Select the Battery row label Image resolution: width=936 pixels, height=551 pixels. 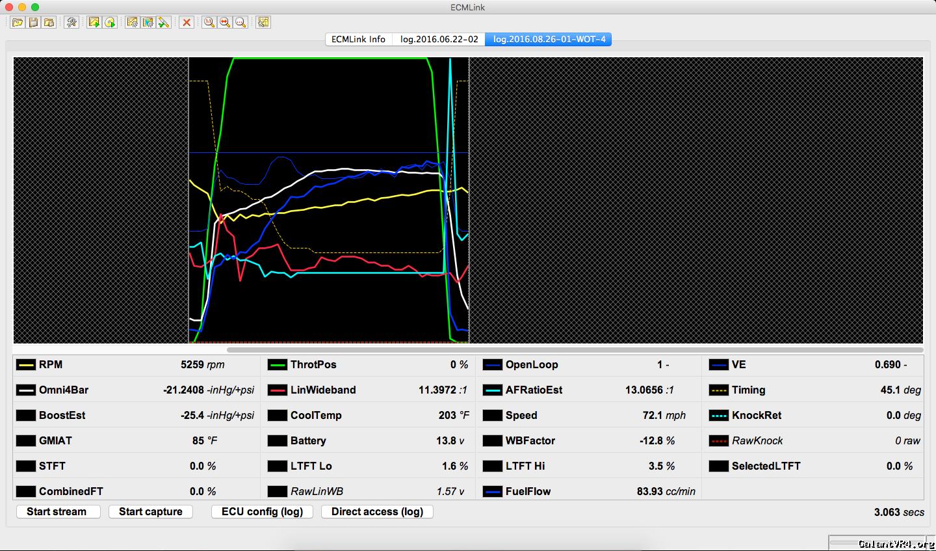[308, 441]
